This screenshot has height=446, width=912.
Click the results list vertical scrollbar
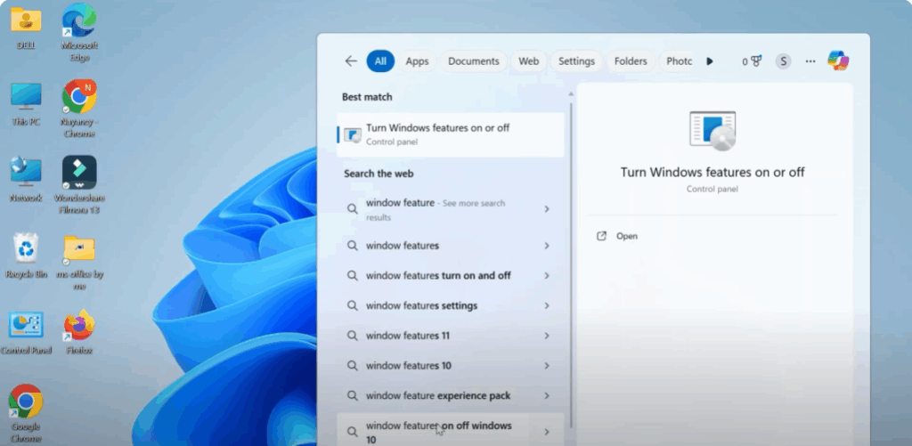click(x=571, y=264)
